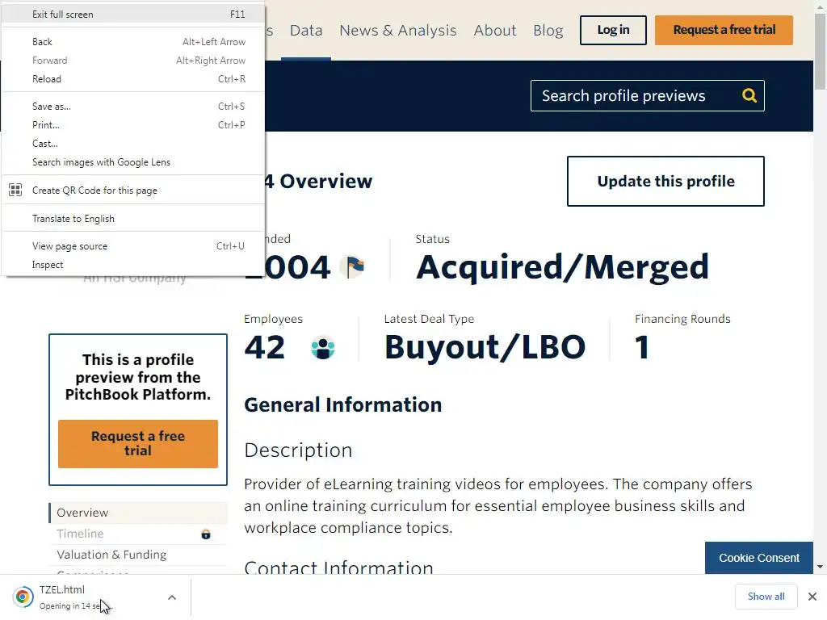Screen dimensions: 827x620
Task: Expand the TZEL.html download options chevron
Action: coord(171,597)
